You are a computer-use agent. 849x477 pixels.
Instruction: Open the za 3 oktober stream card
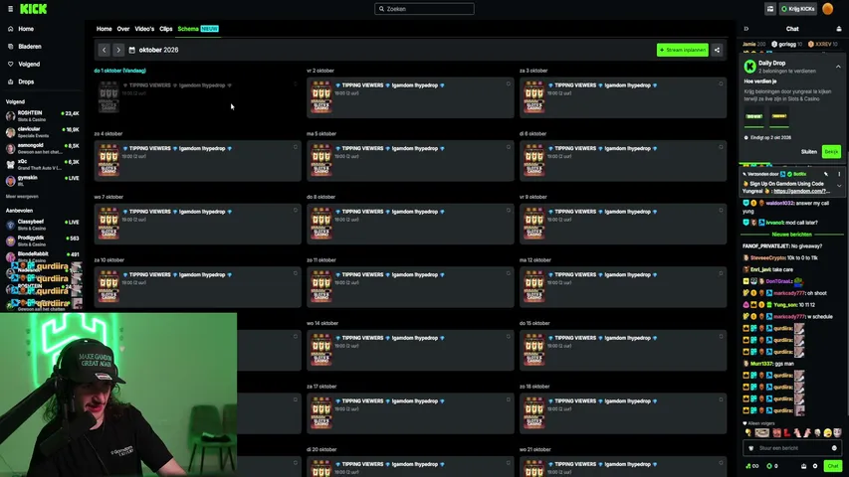pyautogui.click(x=623, y=97)
